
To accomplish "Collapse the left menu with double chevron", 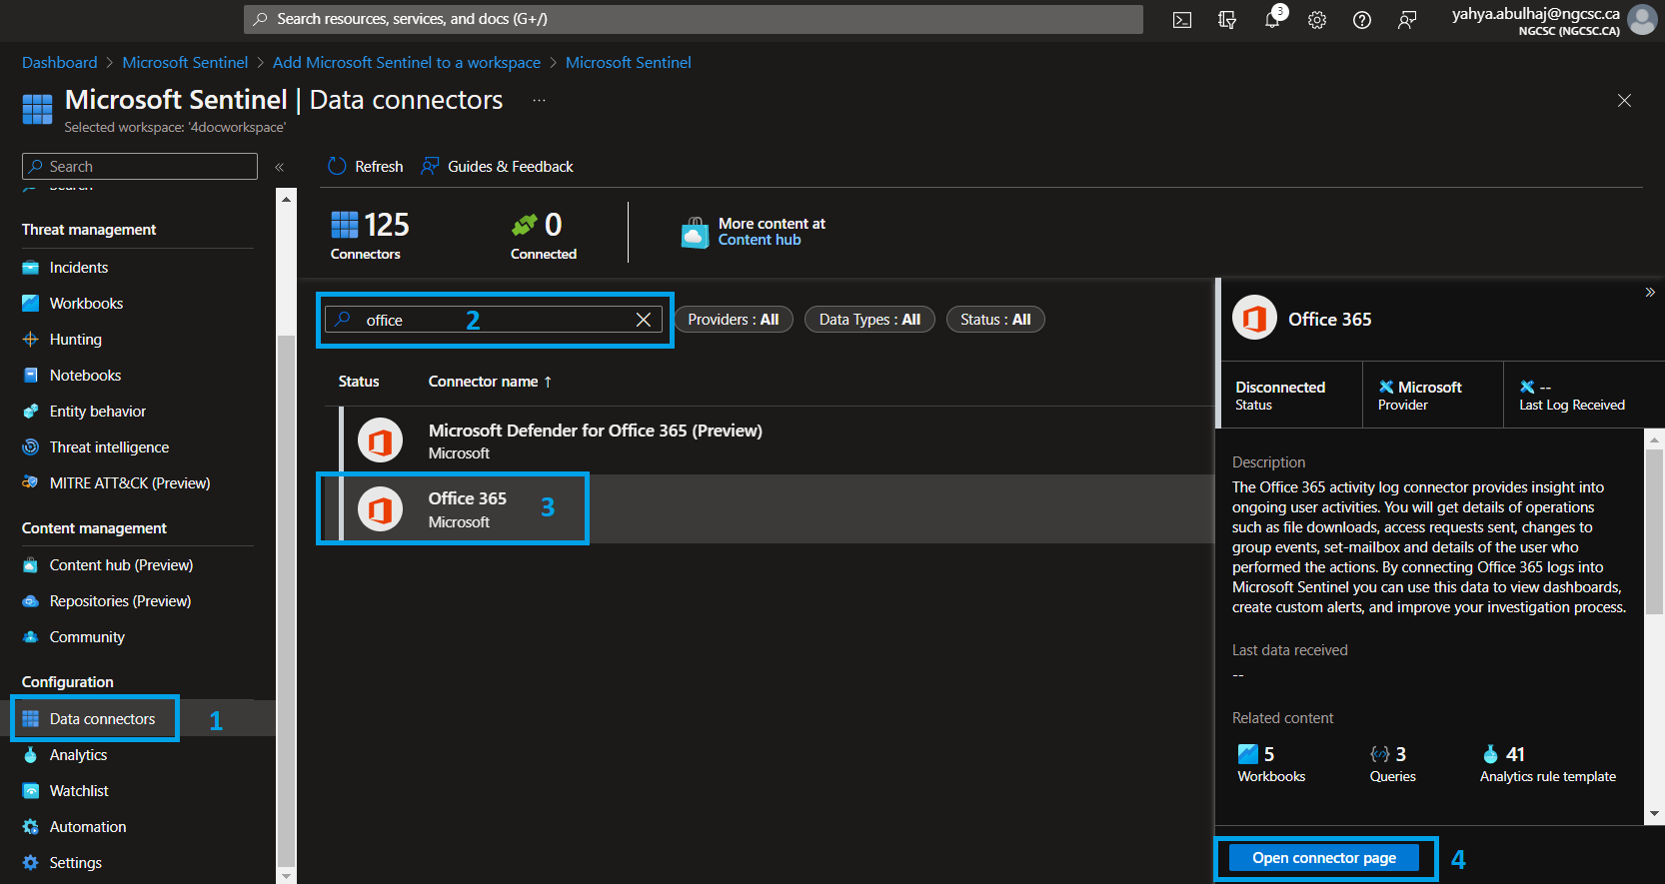I will (280, 167).
